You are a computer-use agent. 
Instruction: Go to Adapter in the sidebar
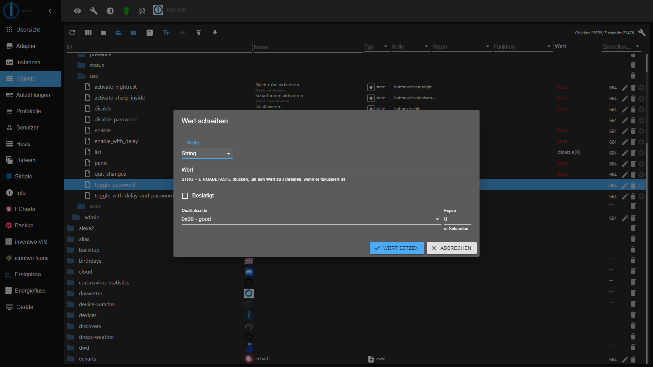30,46
